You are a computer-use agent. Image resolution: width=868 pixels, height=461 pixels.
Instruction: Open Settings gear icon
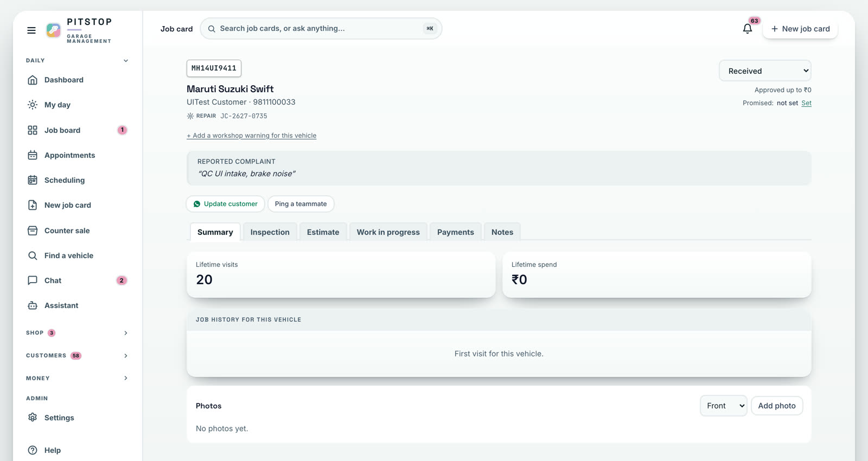(x=33, y=418)
